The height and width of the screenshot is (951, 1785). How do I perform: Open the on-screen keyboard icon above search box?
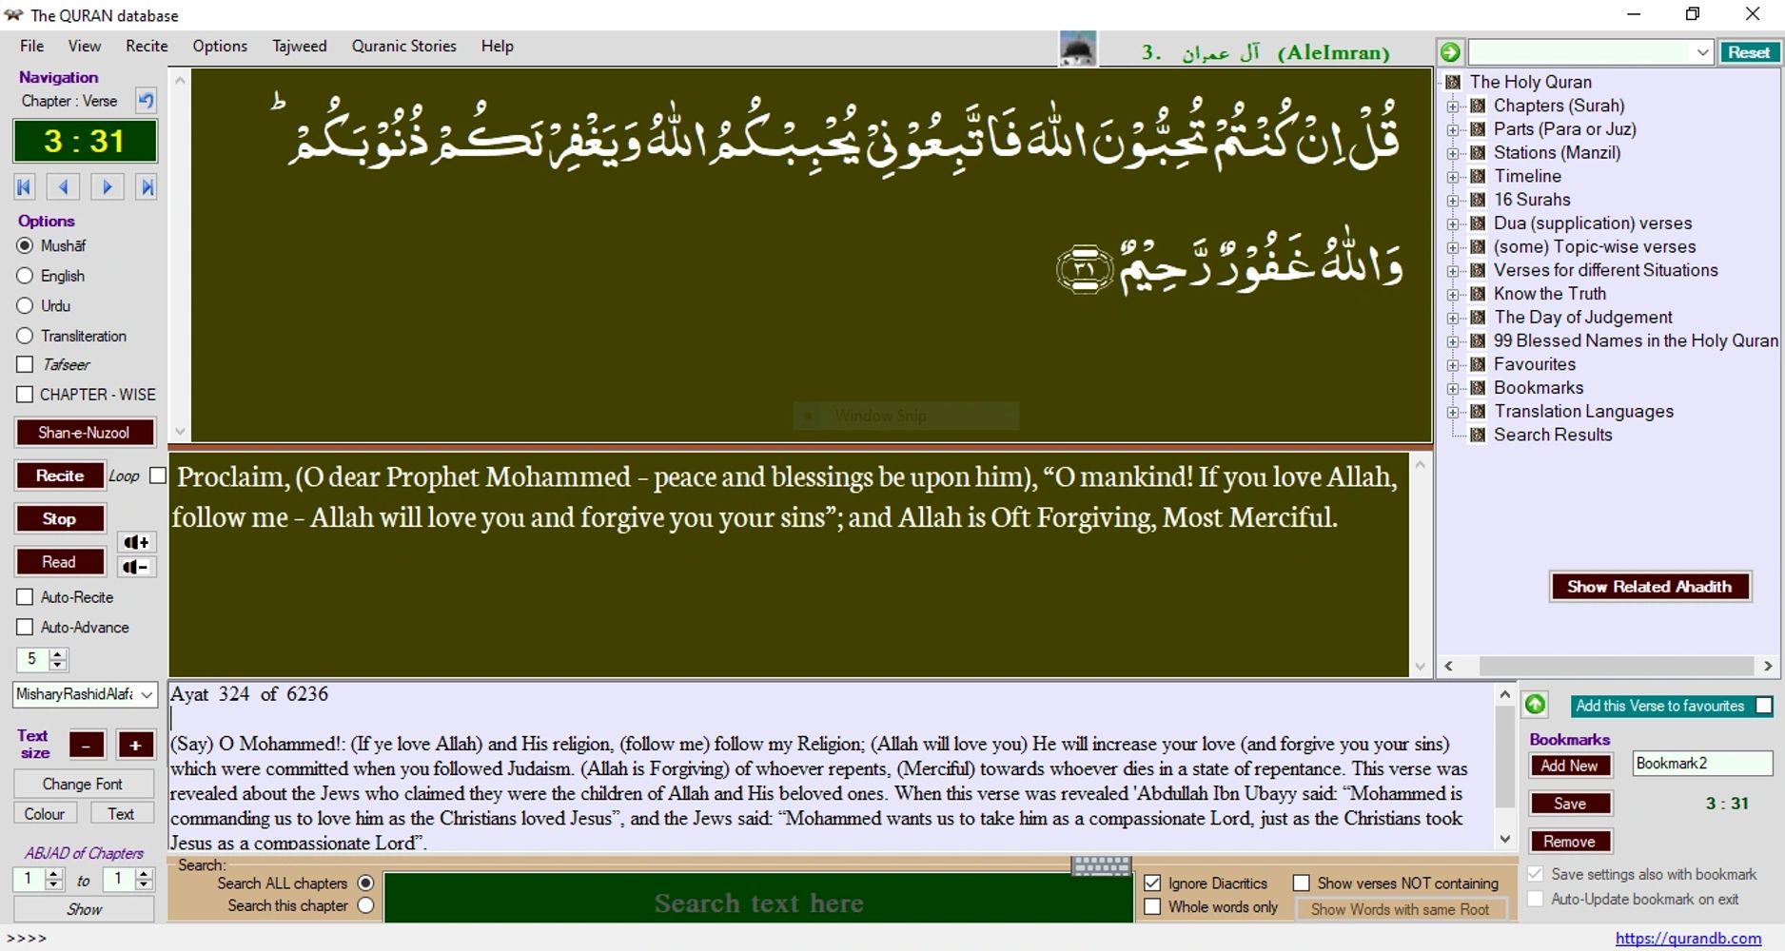pos(1101,865)
